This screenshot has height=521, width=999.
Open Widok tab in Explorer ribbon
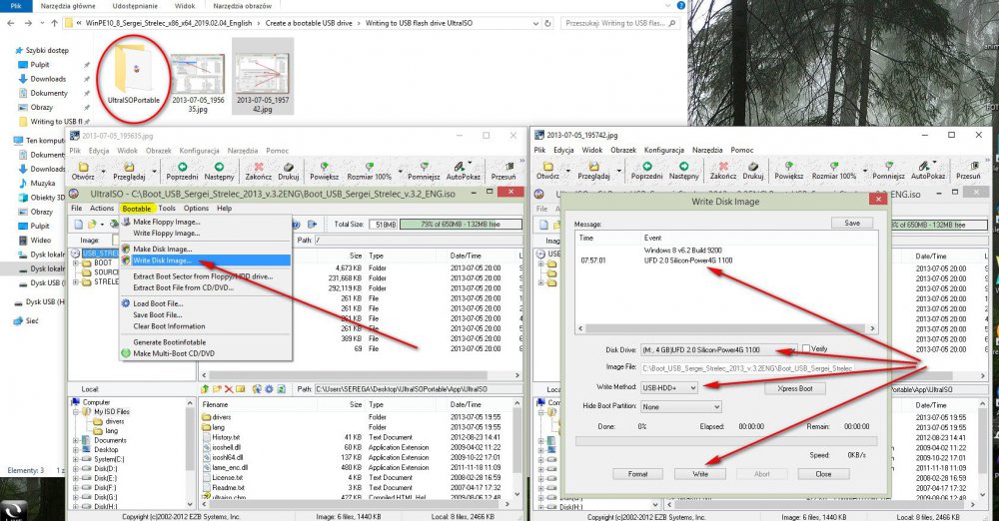(x=185, y=5)
